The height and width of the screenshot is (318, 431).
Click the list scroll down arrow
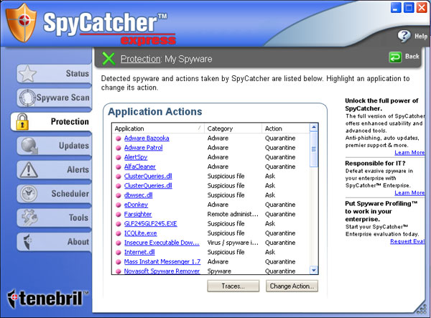[313, 270]
